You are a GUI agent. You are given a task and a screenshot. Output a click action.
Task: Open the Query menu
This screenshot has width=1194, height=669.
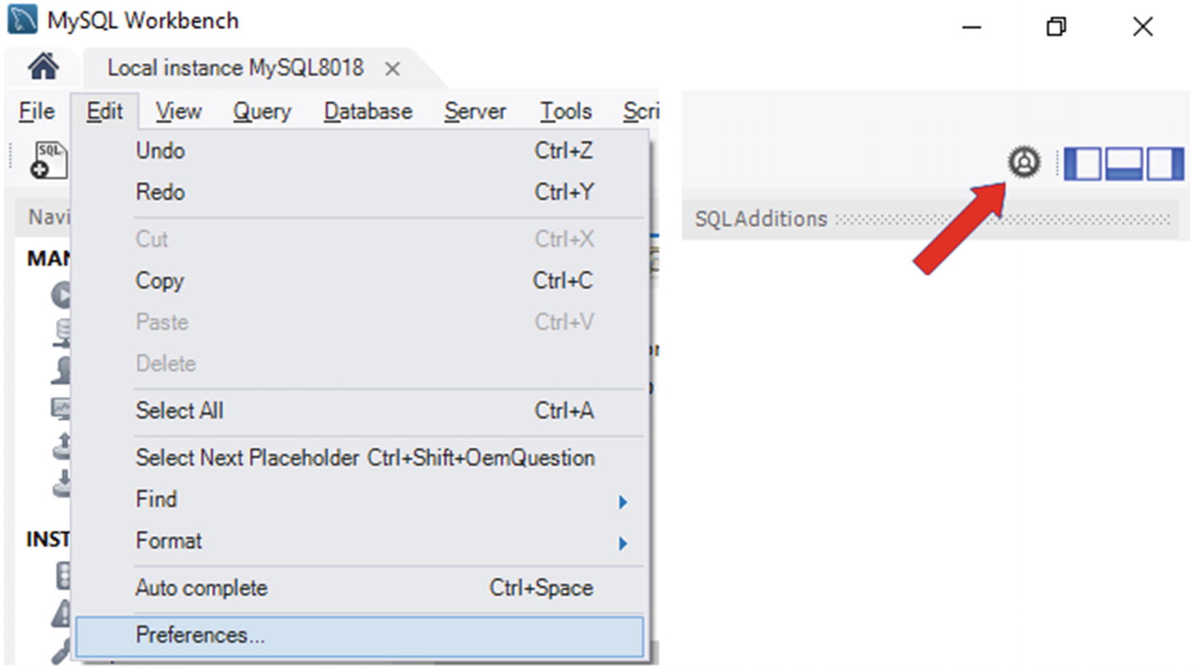[x=262, y=111]
